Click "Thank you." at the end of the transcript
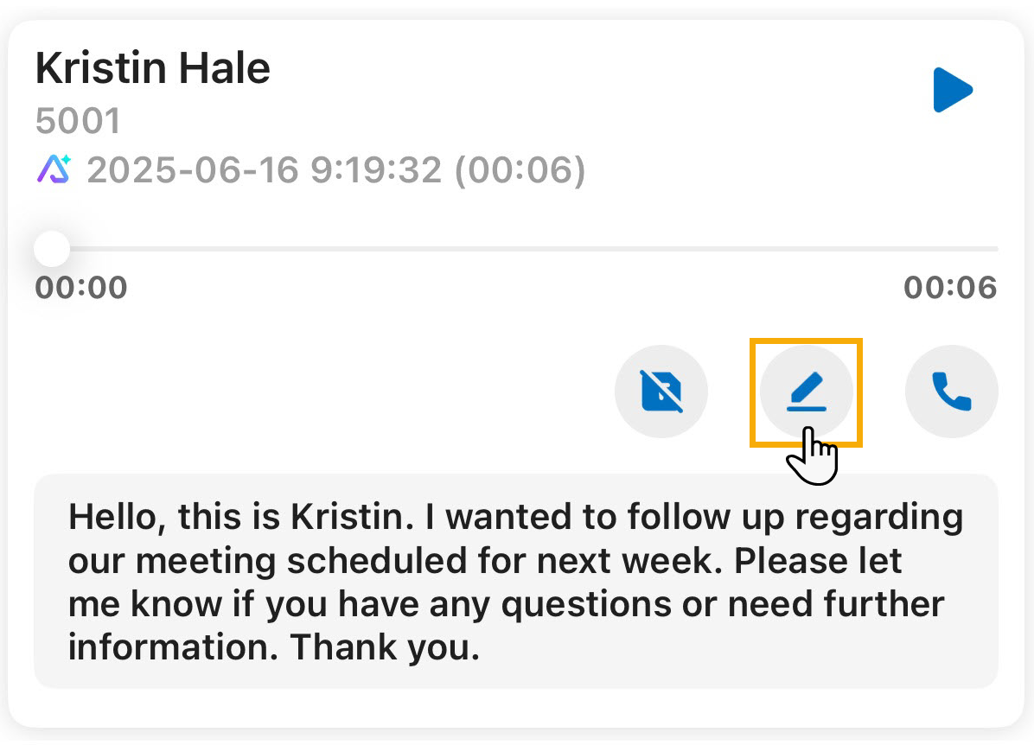 tap(384, 646)
